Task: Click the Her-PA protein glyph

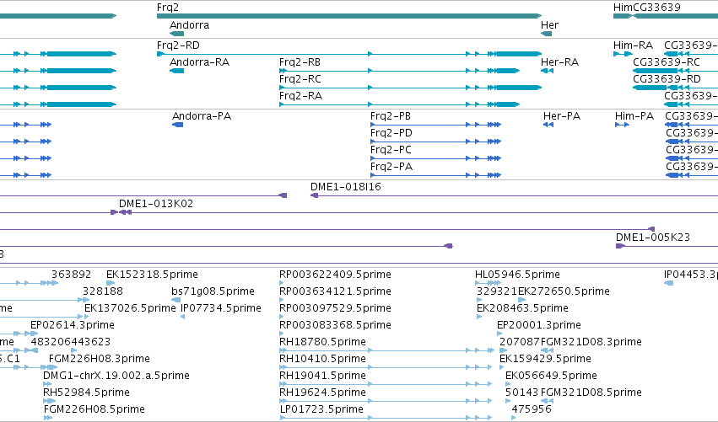Action: 548,125
